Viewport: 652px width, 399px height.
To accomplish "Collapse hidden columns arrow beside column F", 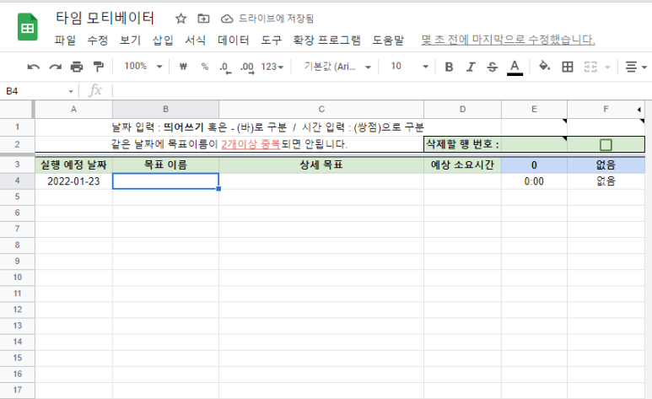I will pos(639,110).
